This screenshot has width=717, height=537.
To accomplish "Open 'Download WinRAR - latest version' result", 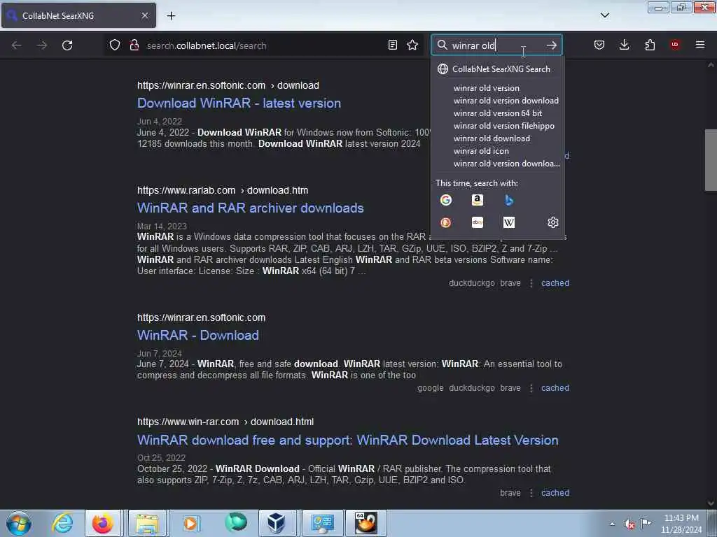I will [x=239, y=103].
